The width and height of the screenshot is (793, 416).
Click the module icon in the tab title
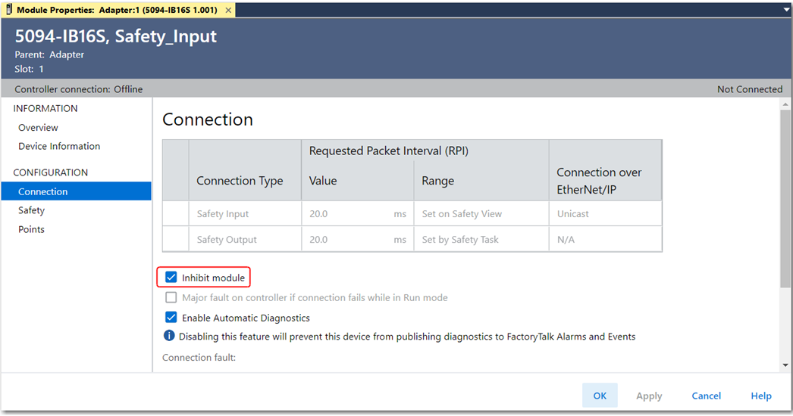[9, 11]
